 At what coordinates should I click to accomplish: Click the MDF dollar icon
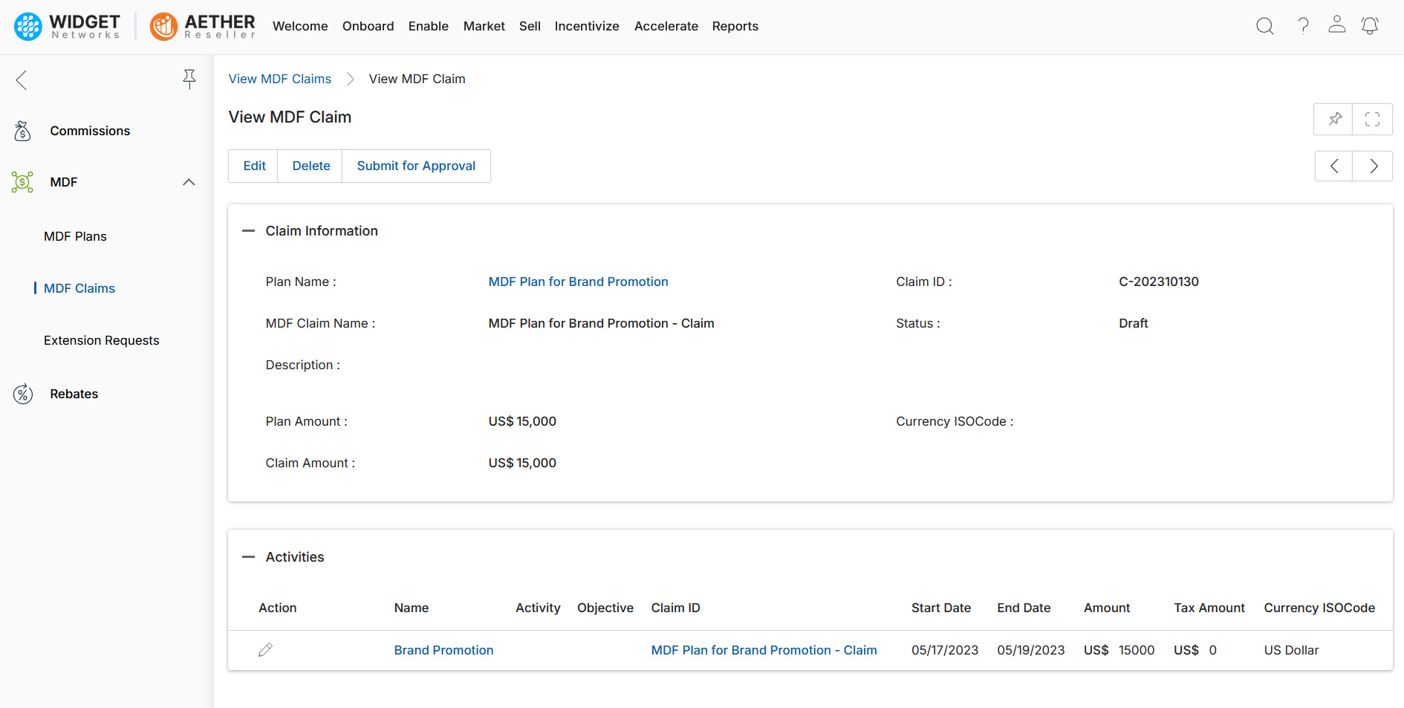click(23, 182)
